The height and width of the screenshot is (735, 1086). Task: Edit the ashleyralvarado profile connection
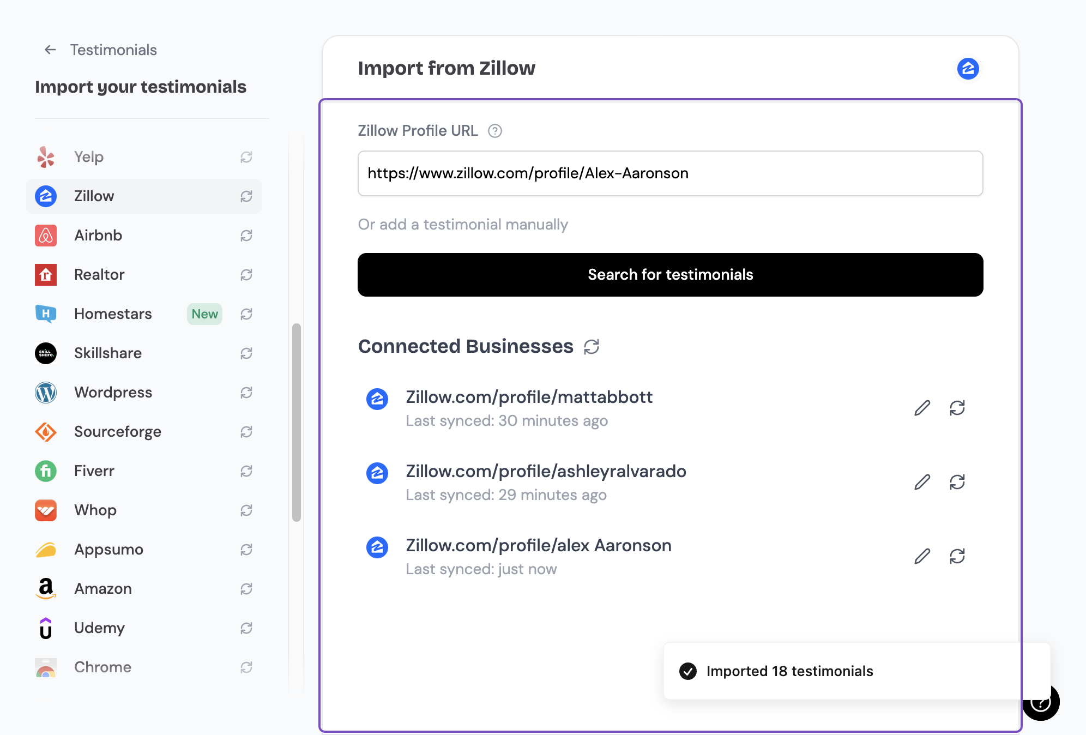point(922,482)
